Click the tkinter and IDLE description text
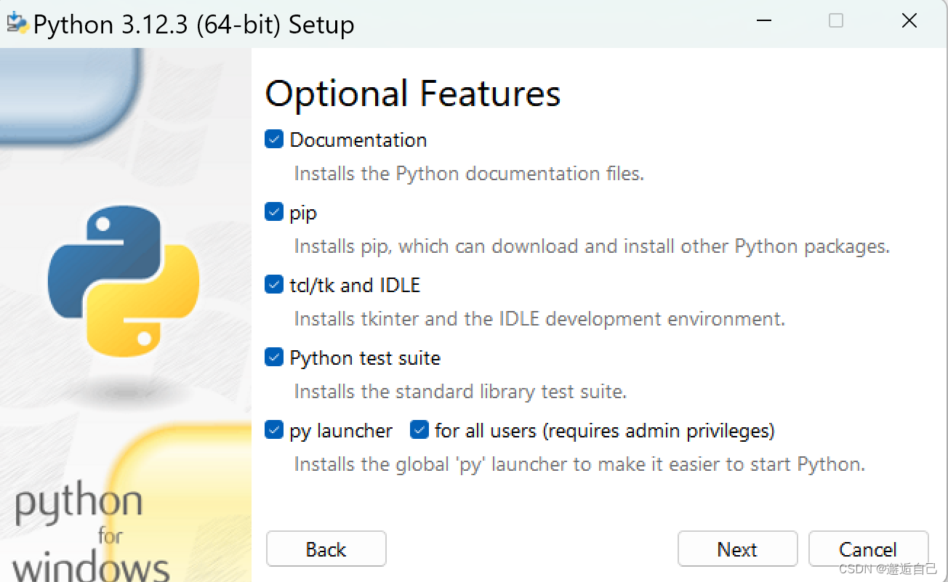 click(x=539, y=319)
